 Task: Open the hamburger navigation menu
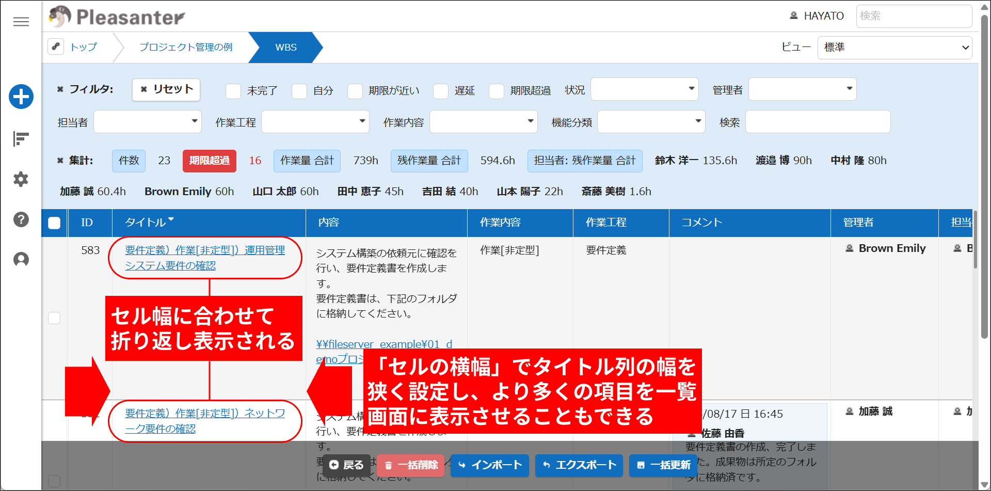pyautogui.click(x=21, y=22)
